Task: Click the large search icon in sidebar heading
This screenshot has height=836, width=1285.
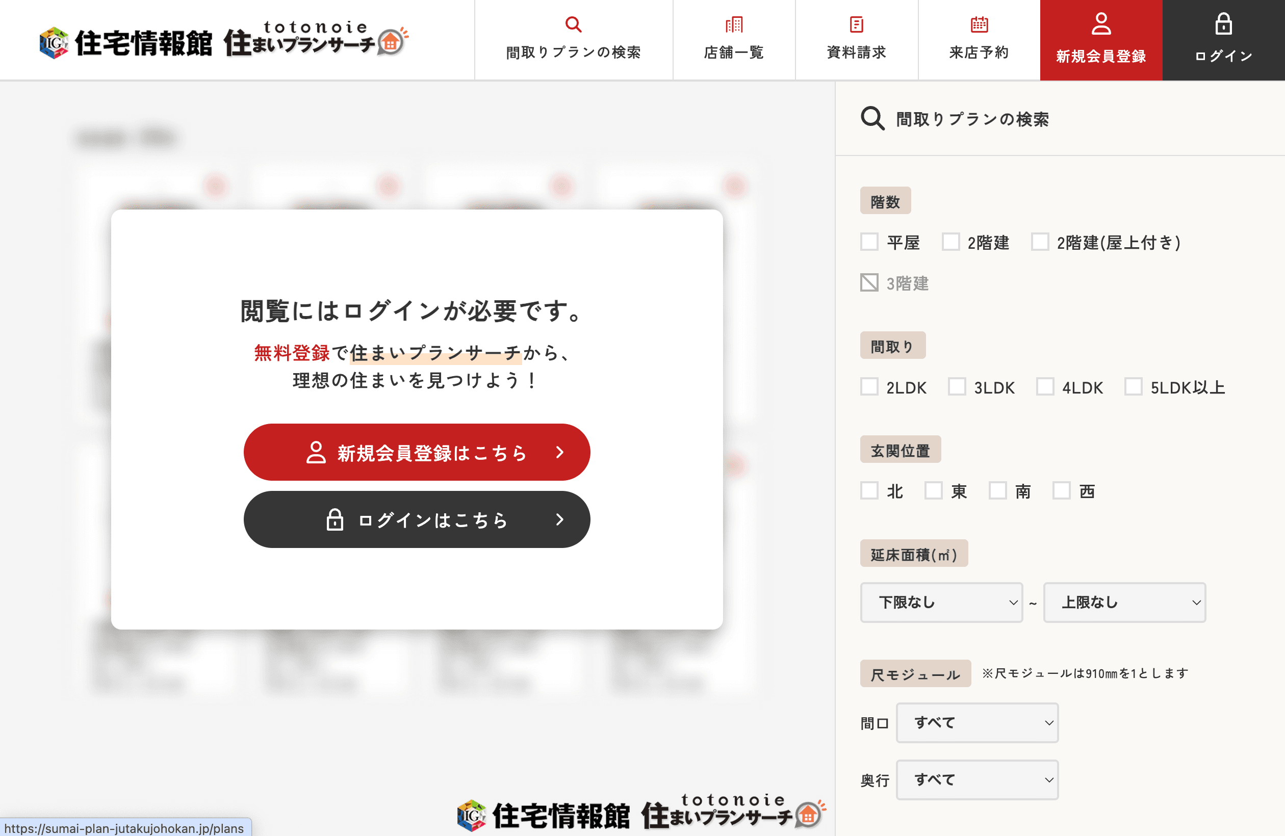Action: click(x=872, y=118)
